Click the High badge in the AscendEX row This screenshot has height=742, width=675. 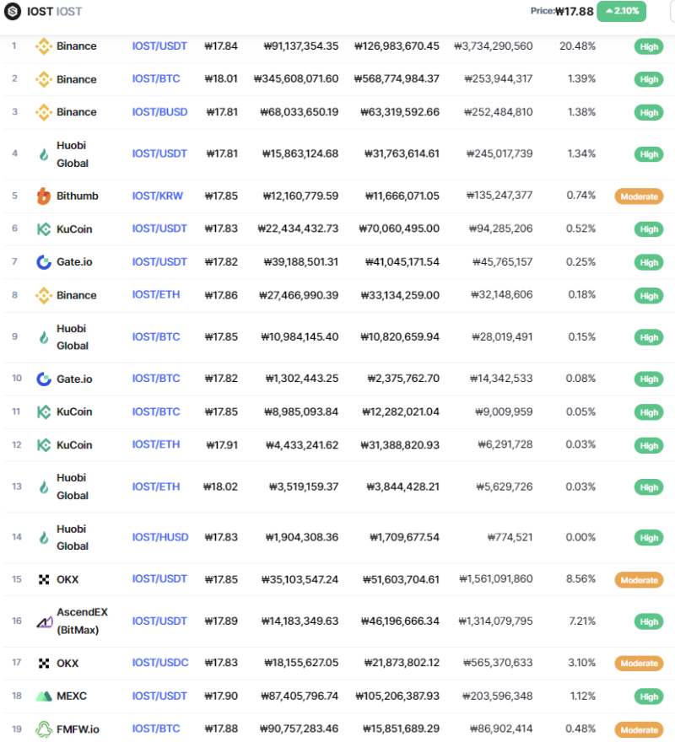tap(649, 621)
